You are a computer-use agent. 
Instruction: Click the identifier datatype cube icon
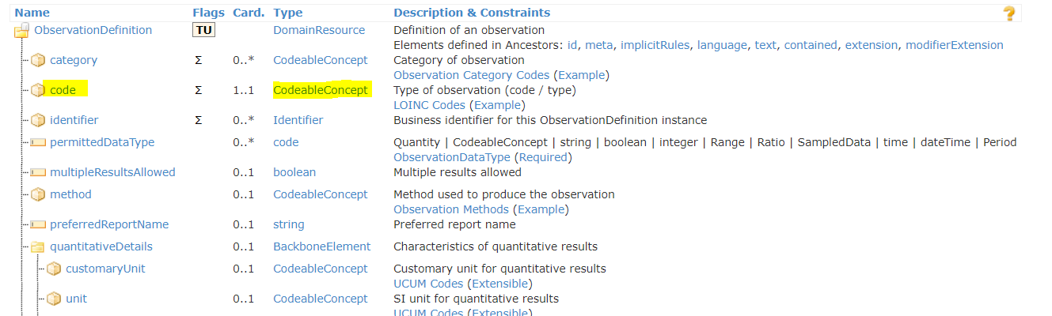pyautogui.click(x=38, y=121)
